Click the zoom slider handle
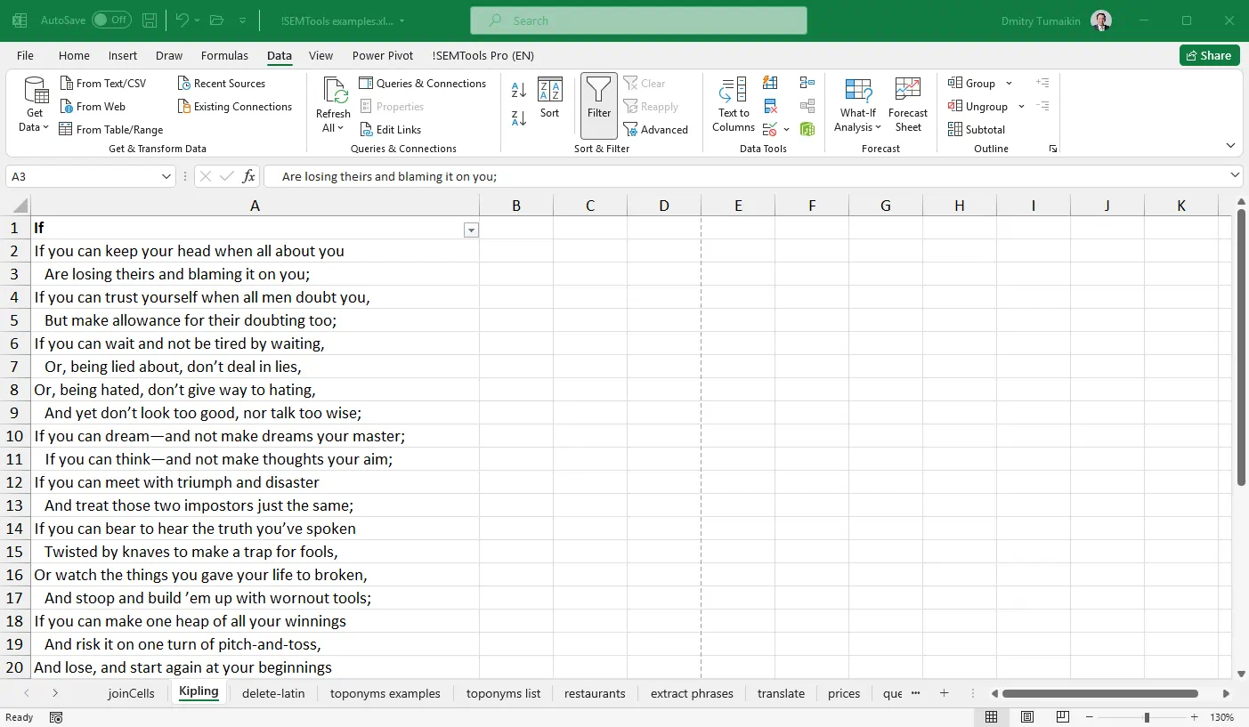Screen dimensions: 1249x727 coord(1147,717)
